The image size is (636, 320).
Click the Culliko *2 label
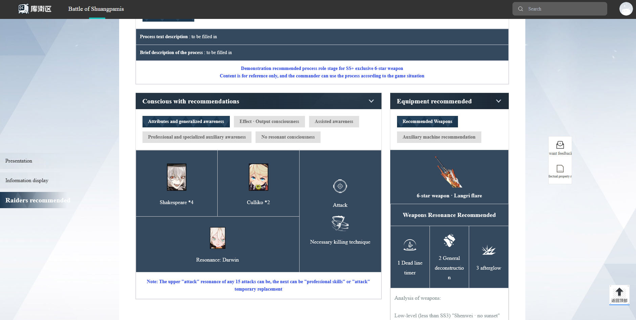(259, 202)
